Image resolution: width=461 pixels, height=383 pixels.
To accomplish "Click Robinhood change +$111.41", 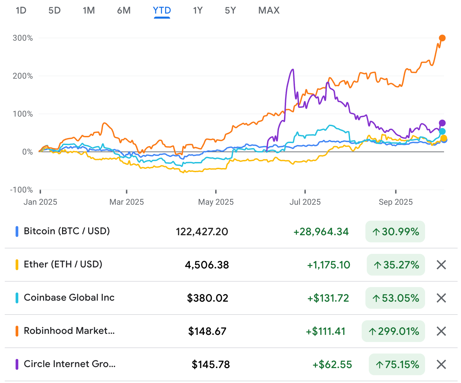I will 326,331.
